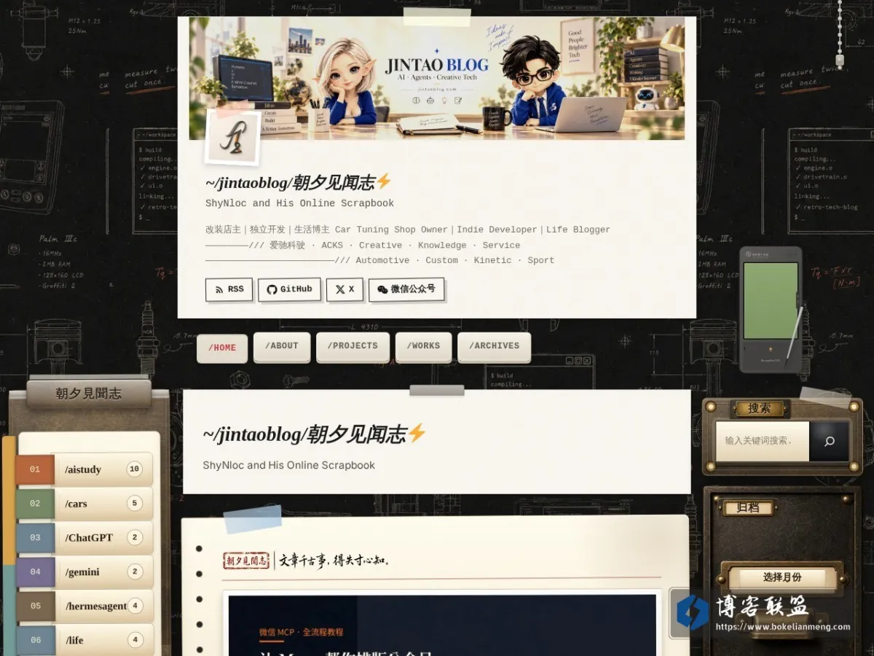The height and width of the screenshot is (656, 874).
Task: Open the /aistudy category
Action: point(84,469)
